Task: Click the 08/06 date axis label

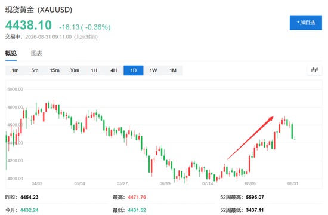Action: tap(250, 183)
